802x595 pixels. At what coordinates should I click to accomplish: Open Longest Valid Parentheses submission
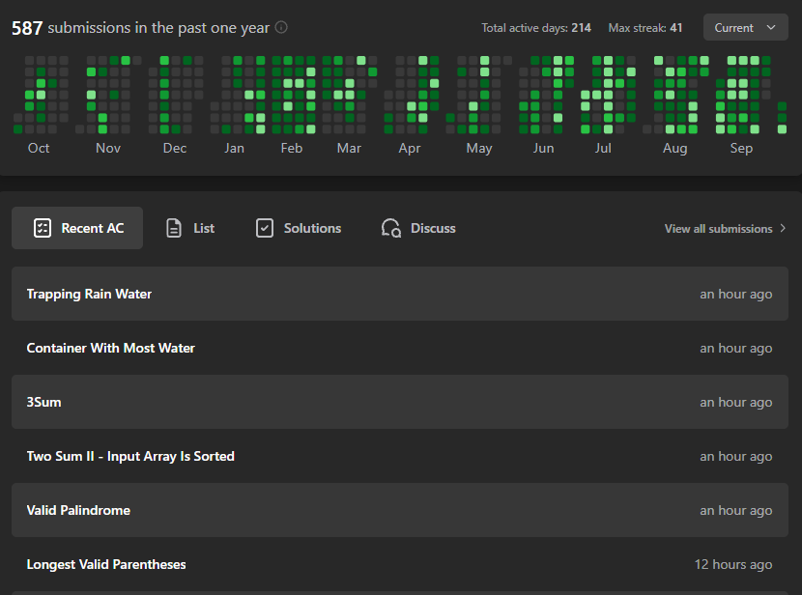(400, 564)
